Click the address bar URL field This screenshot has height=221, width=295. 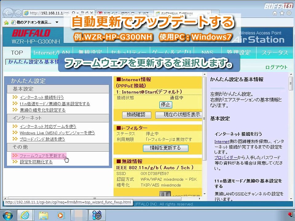(49, 13)
